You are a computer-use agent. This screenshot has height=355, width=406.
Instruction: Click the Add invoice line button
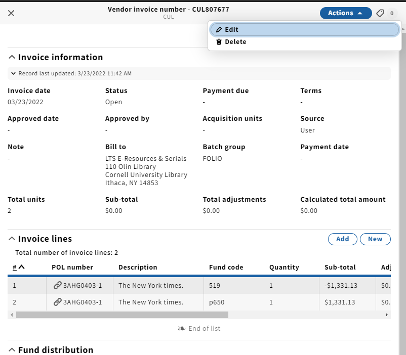pyautogui.click(x=343, y=239)
